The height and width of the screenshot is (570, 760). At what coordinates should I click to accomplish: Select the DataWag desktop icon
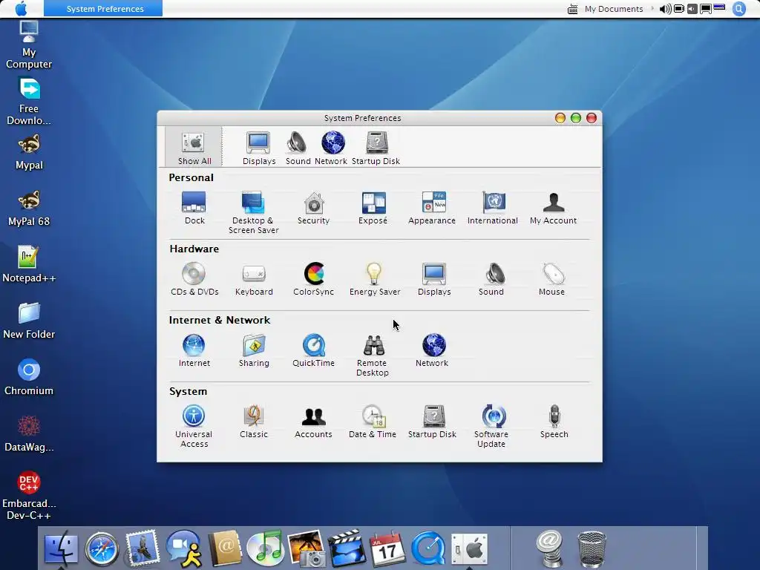(x=29, y=433)
